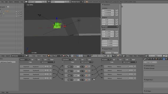Toggle the Actuators State checkbox
Screen dimensions: 168x94
coord(131,60)
